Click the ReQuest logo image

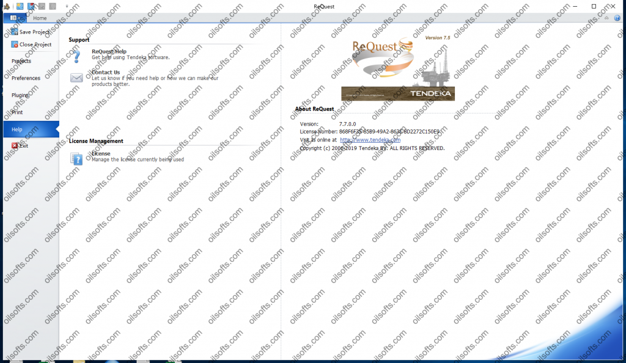(383, 57)
